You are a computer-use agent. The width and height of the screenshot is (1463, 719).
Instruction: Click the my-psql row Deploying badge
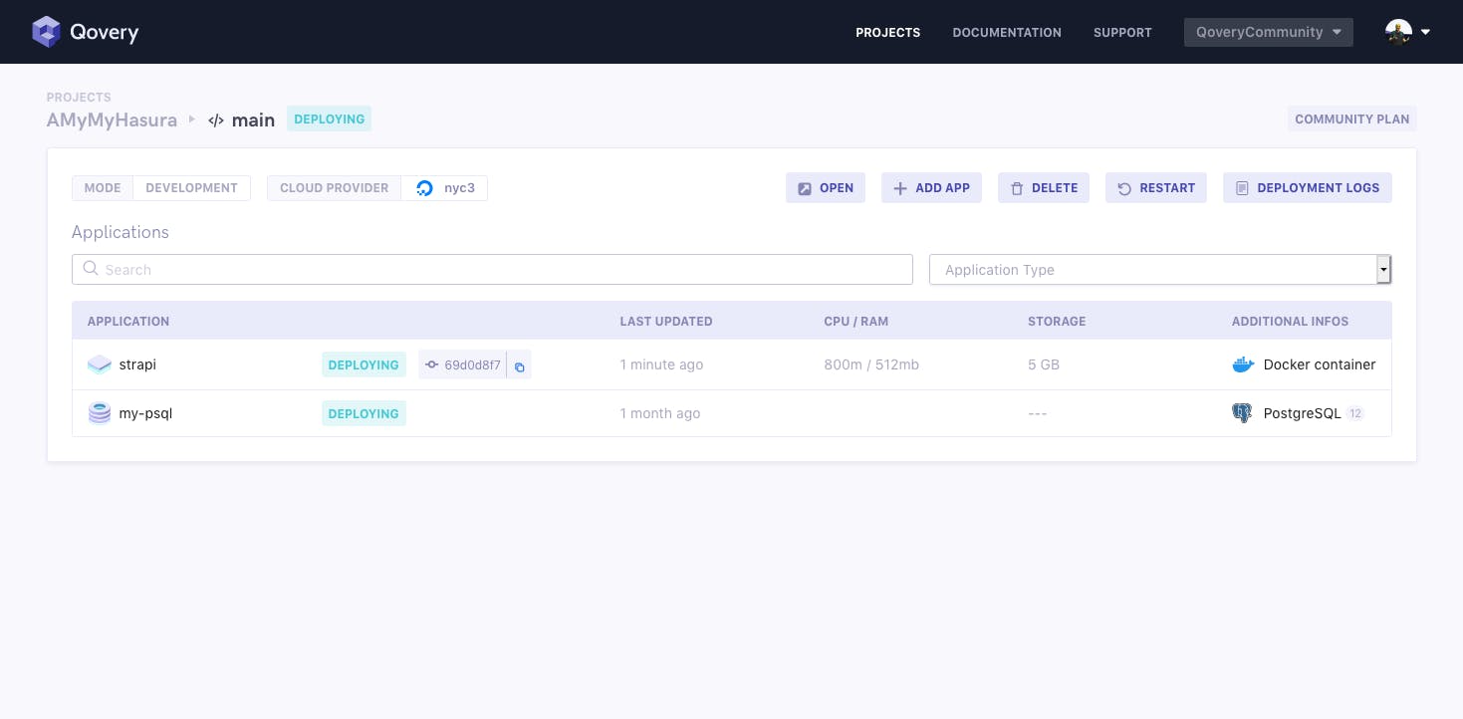click(364, 413)
